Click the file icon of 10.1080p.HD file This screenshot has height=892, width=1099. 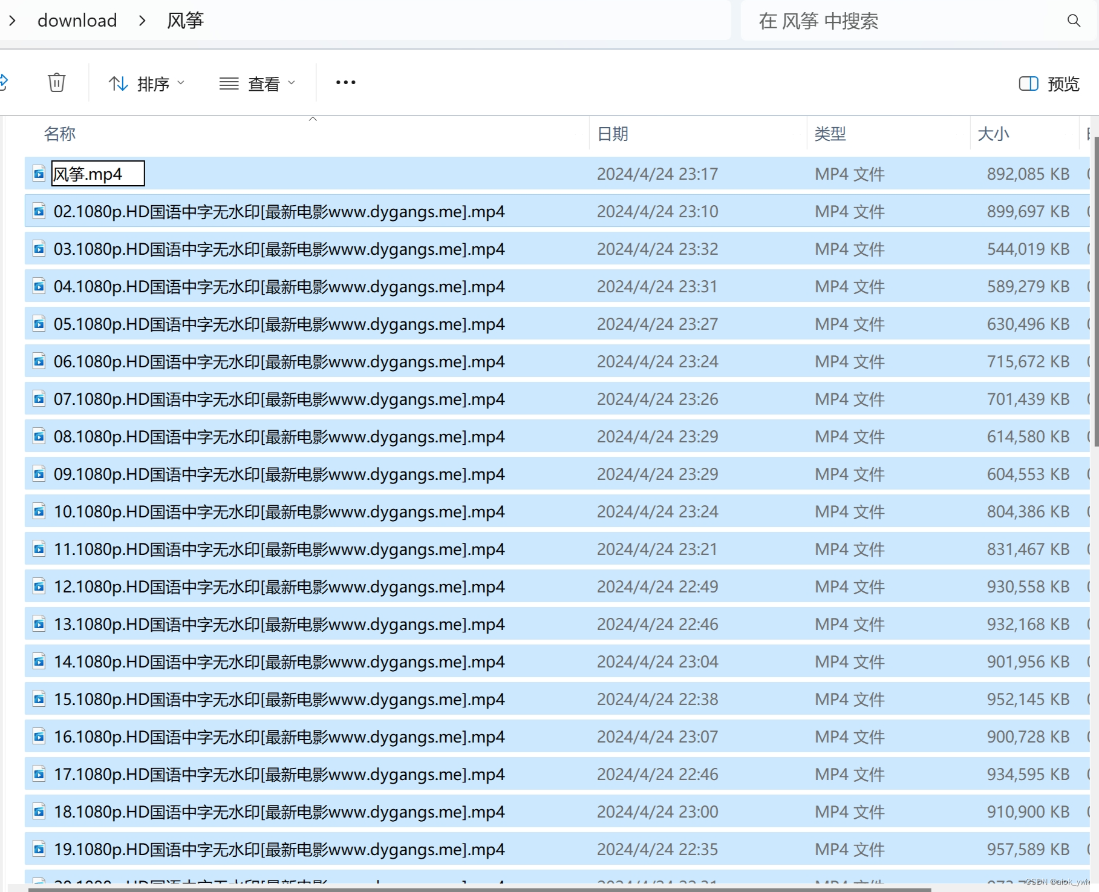(39, 511)
